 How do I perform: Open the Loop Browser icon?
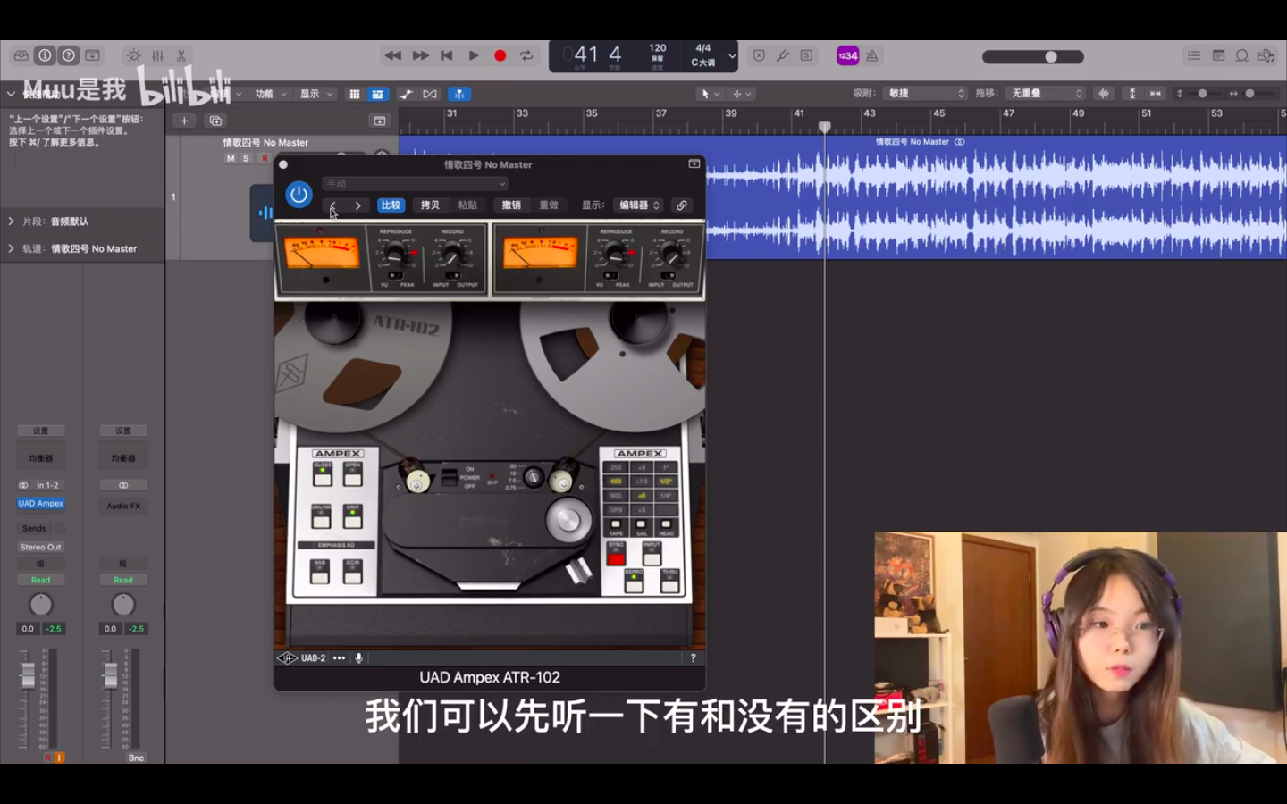point(1242,55)
